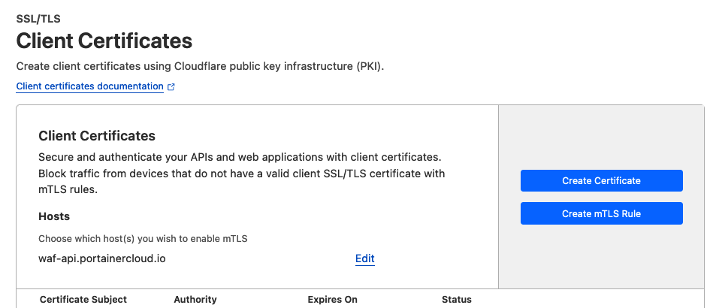The image size is (713, 308).
Task: Click the 'Block traffic from devices' text line
Action: point(242,174)
